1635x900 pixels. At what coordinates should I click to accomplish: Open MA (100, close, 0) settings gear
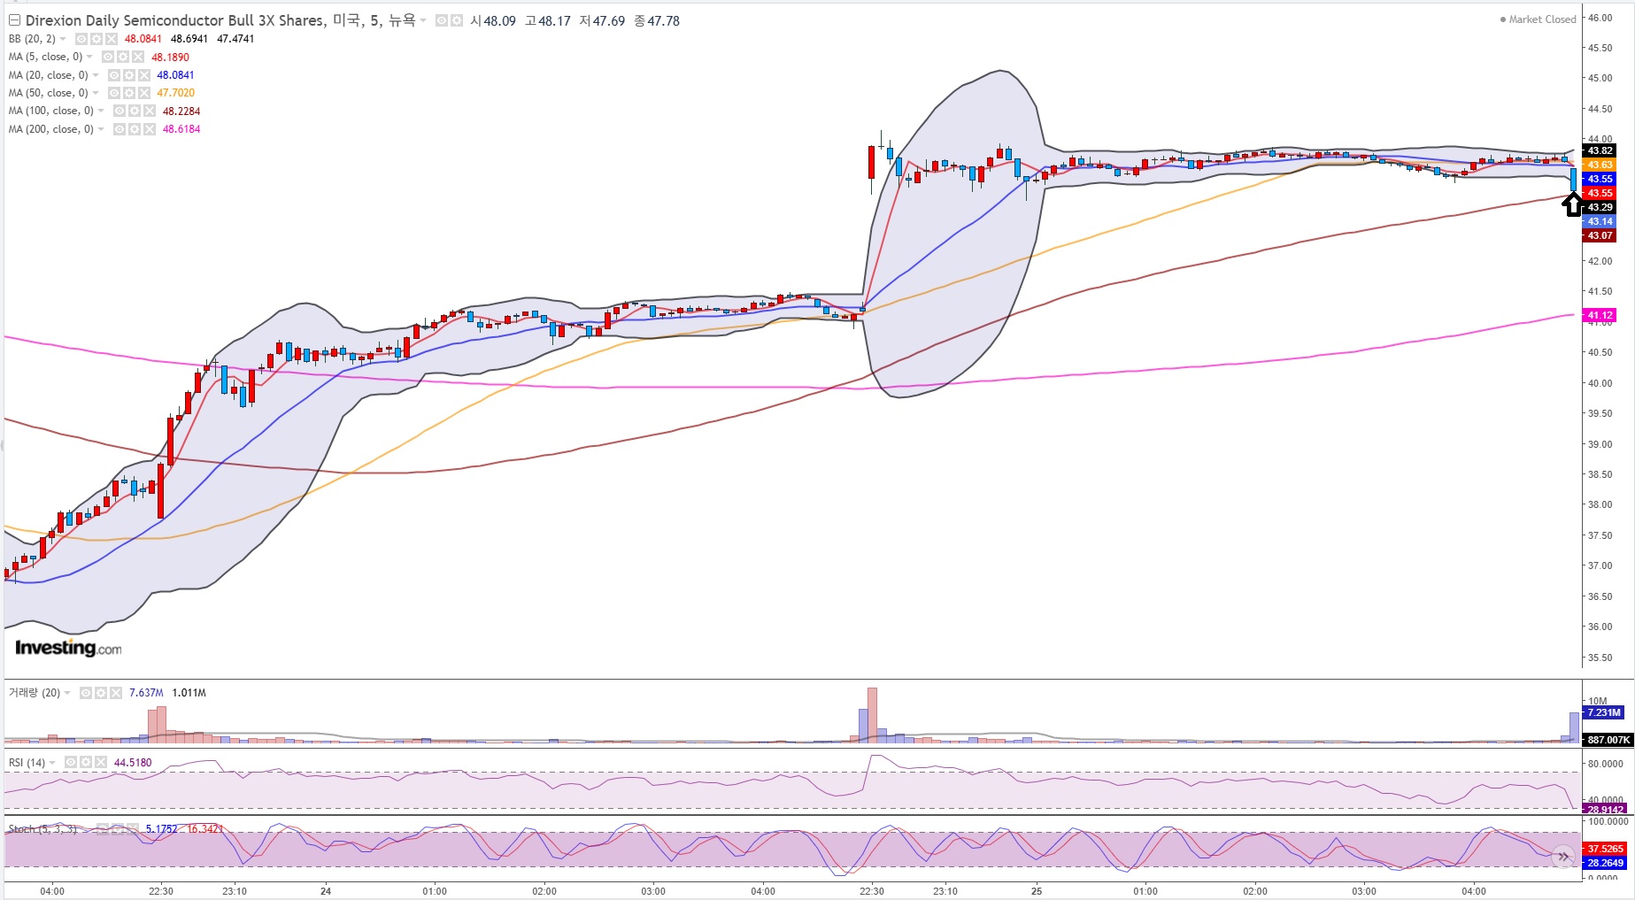pyautogui.click(x=135, y=111)
